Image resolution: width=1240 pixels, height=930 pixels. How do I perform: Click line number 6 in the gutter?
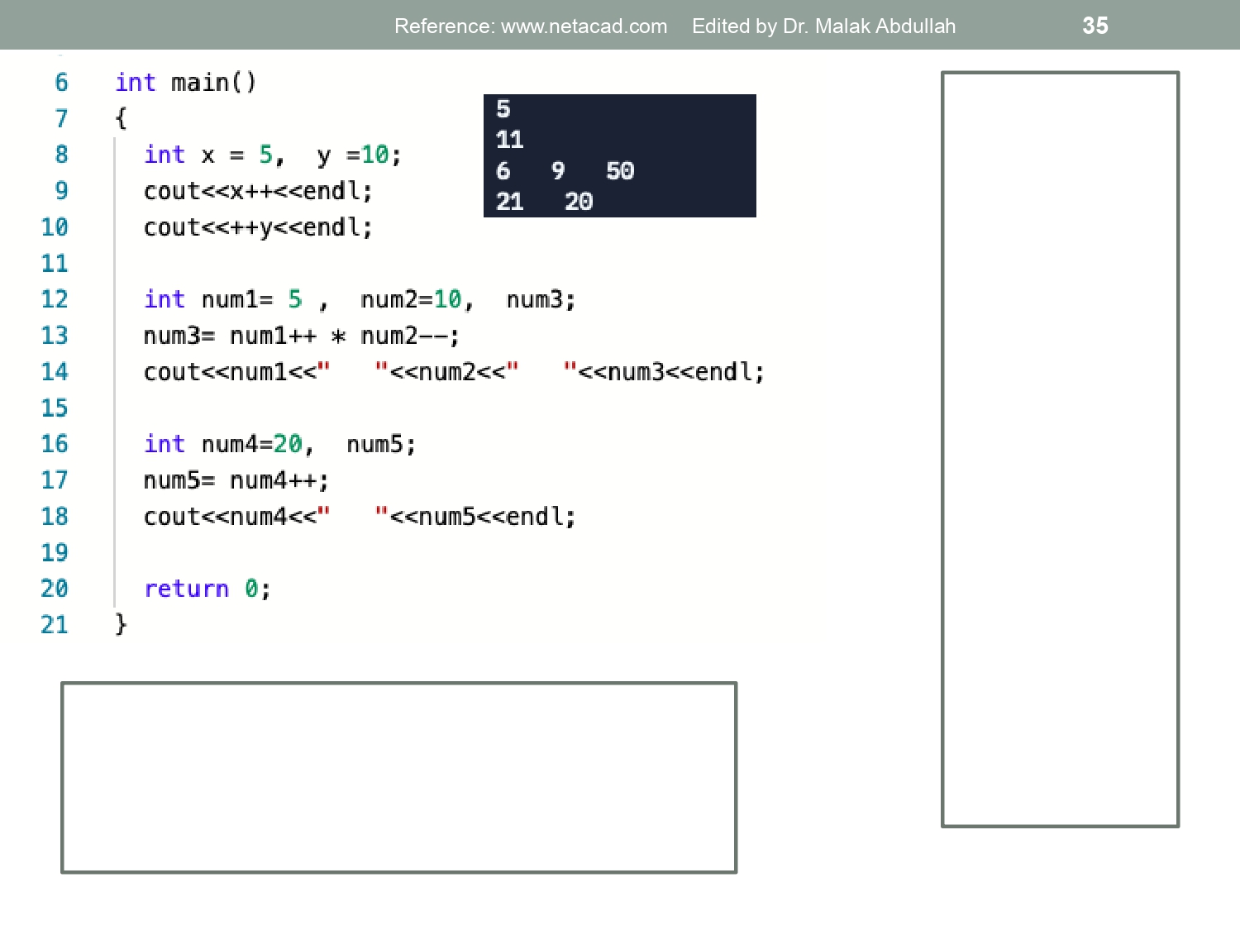point(61,83)
